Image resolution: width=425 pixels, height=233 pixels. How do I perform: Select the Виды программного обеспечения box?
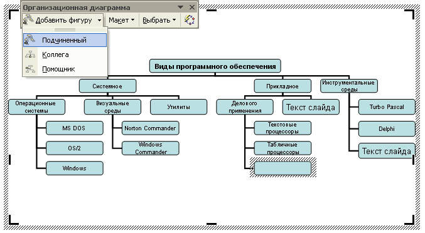tap(215, 66)
